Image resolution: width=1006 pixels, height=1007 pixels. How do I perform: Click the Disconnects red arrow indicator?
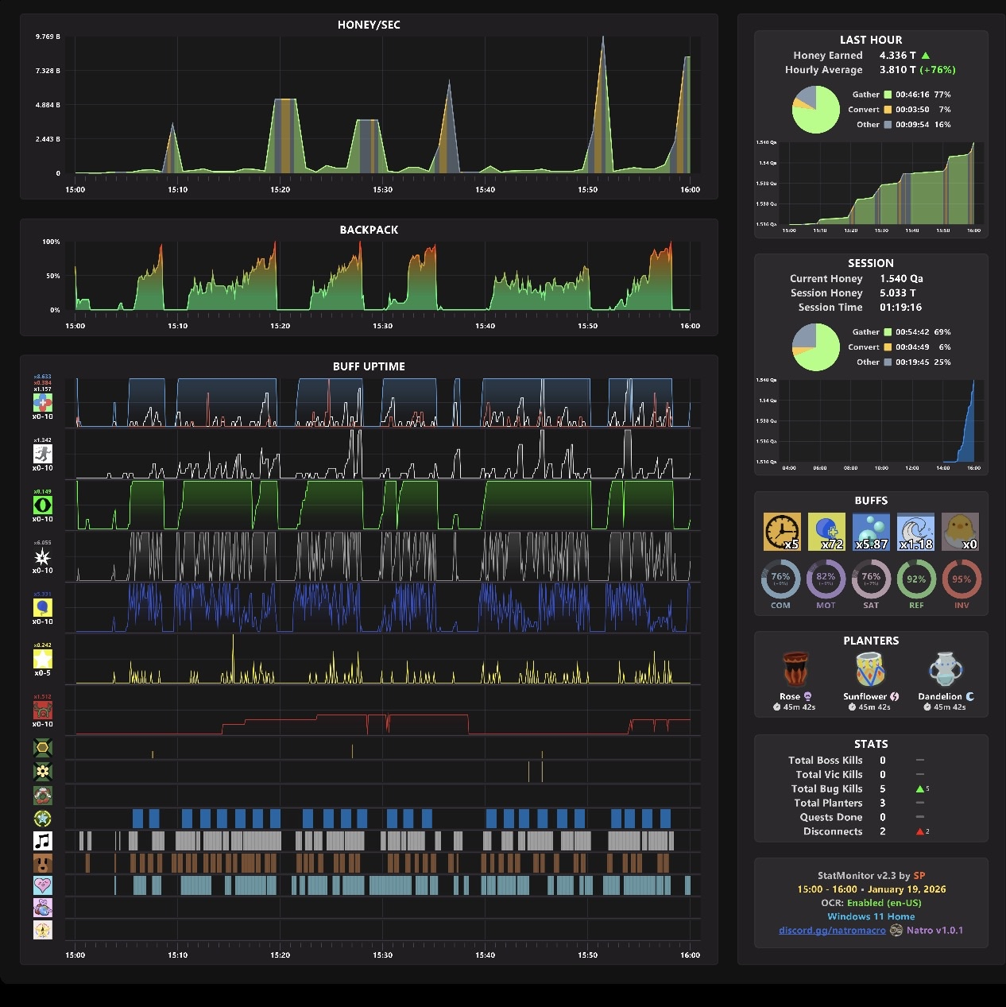point(920,832)
